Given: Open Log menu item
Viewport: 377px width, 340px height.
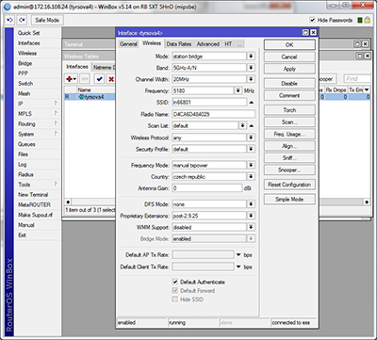Looking at the screenshot, I should click(x=23, y=164).
